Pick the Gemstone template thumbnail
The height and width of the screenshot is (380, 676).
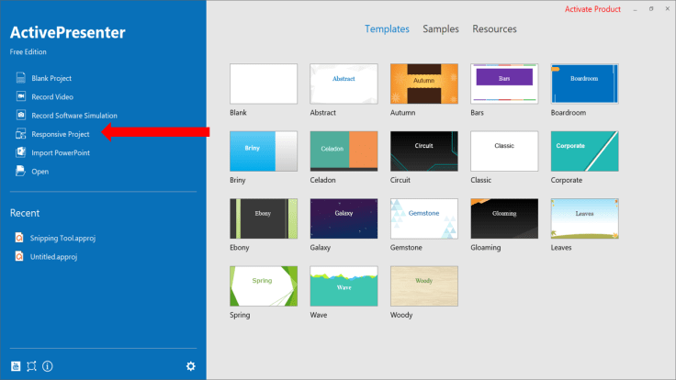coord(424,218)
